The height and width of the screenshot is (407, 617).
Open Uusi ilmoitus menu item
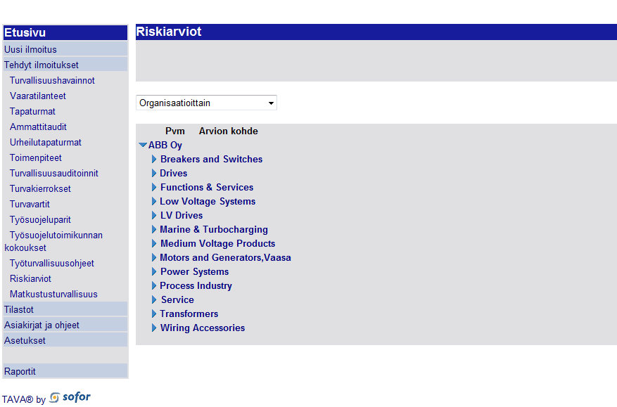coord(65,49)
